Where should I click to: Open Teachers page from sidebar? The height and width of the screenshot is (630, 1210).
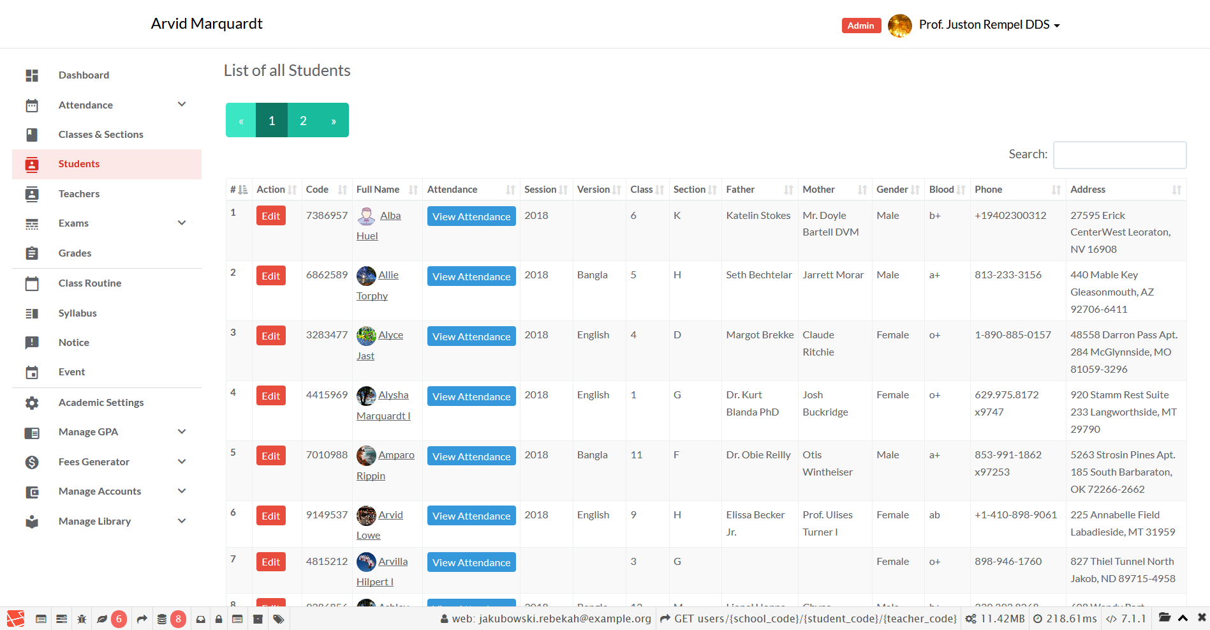point(79,194)
